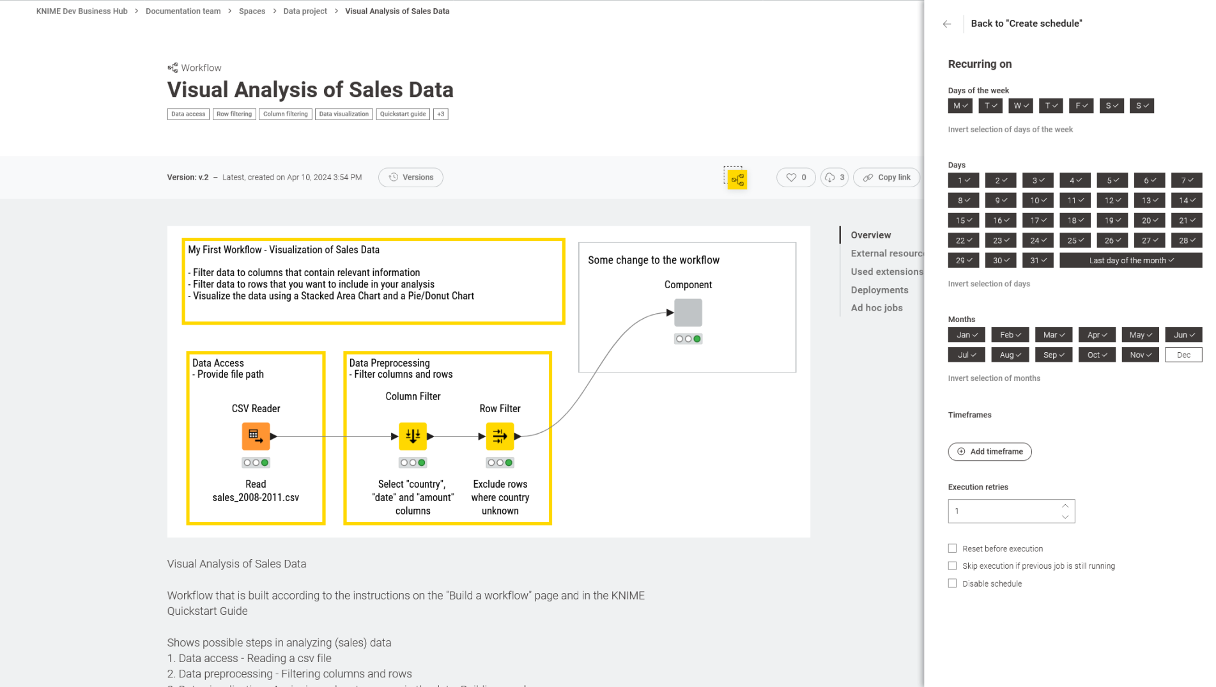Screen dimensions: 1216x687
Task: Click the heart like icon
Action: coord(791,178)
